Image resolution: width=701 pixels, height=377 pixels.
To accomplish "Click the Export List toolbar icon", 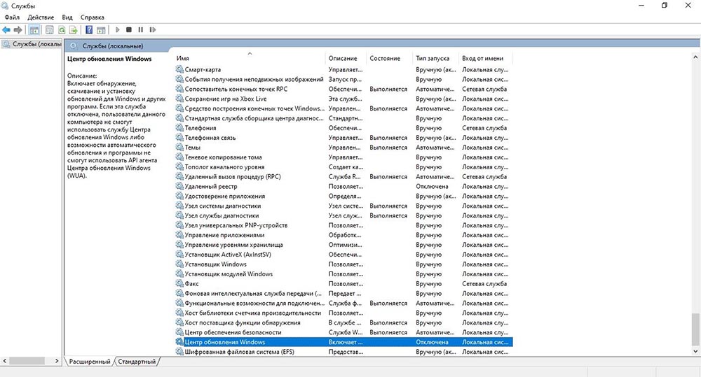I will (74, 30).
